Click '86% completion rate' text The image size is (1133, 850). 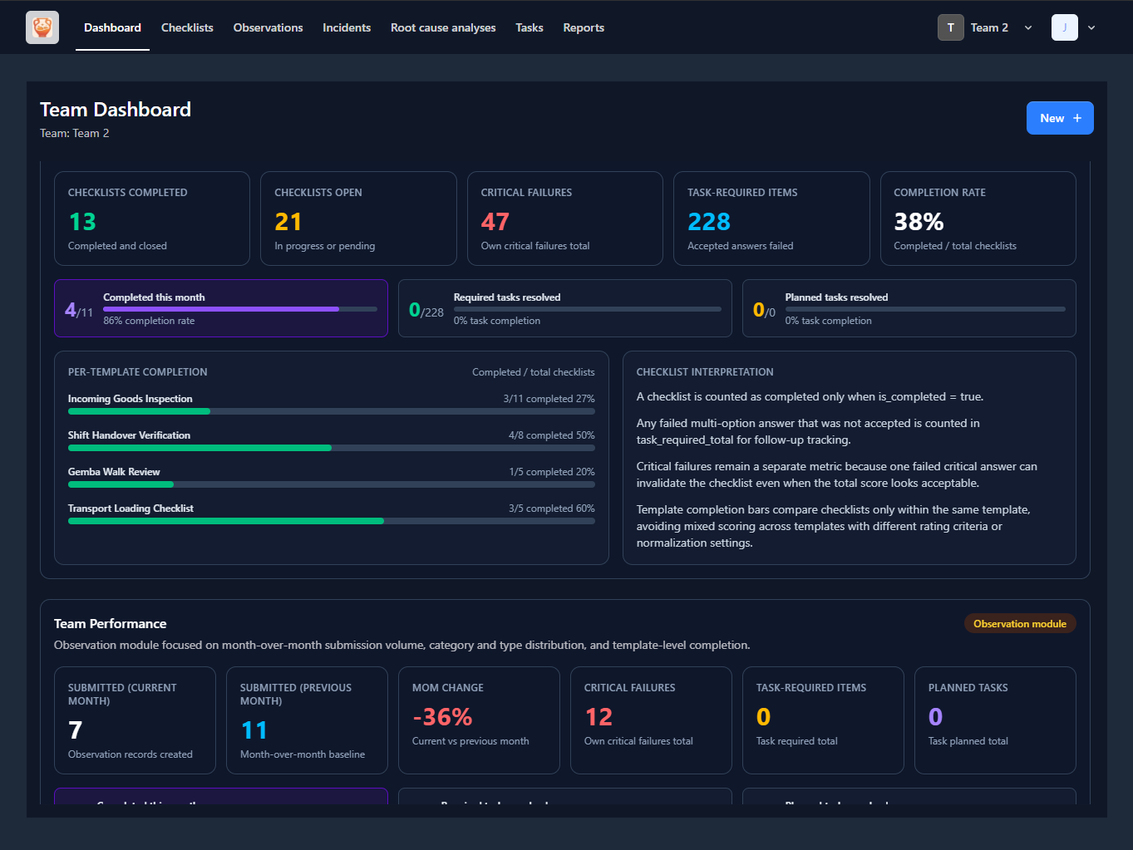149,321
